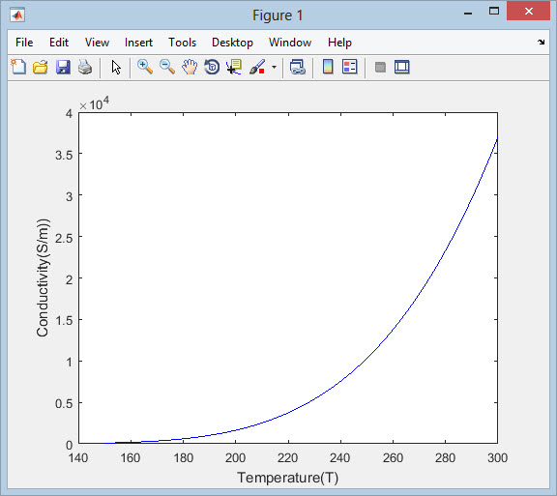Save the figure with the floppy icon
Screen dimensions: 557x496
click(63, 67)
